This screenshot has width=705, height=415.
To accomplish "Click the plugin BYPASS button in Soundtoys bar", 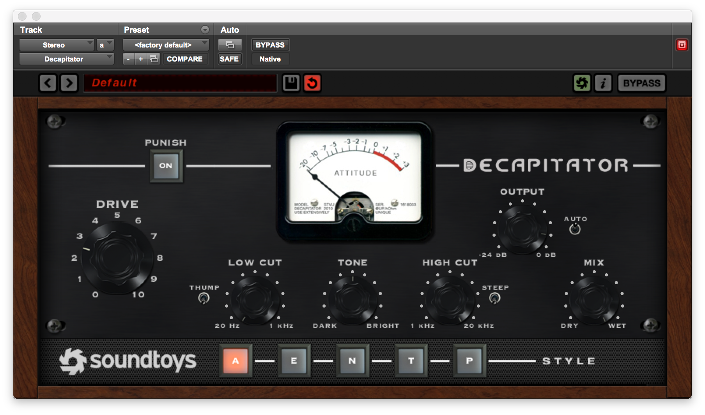I will (641, 83).
